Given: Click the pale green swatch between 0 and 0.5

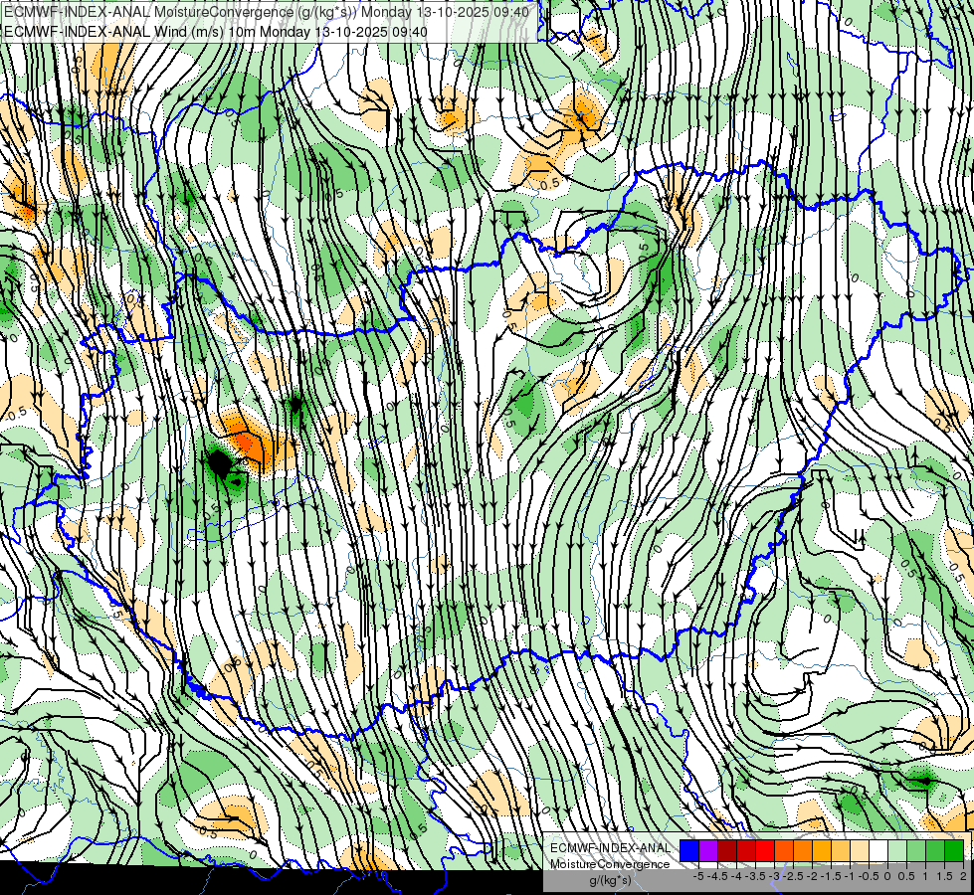Looking at the screenshot, I should click(x=897, y=850).
